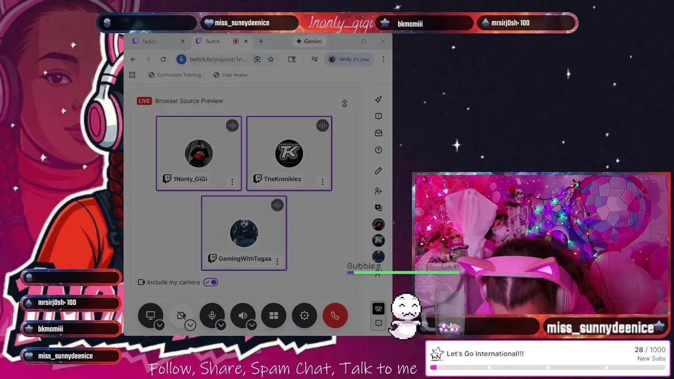Open TheKroniklez tile options menu

coord(323,182)
